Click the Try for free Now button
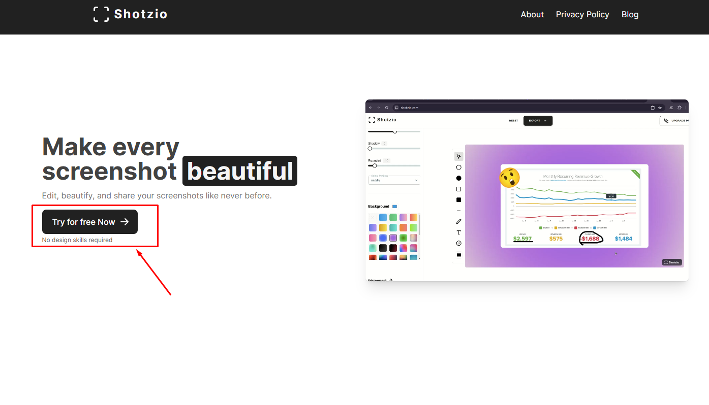Viewport: 709px width, 405px height. pos(90,222)
